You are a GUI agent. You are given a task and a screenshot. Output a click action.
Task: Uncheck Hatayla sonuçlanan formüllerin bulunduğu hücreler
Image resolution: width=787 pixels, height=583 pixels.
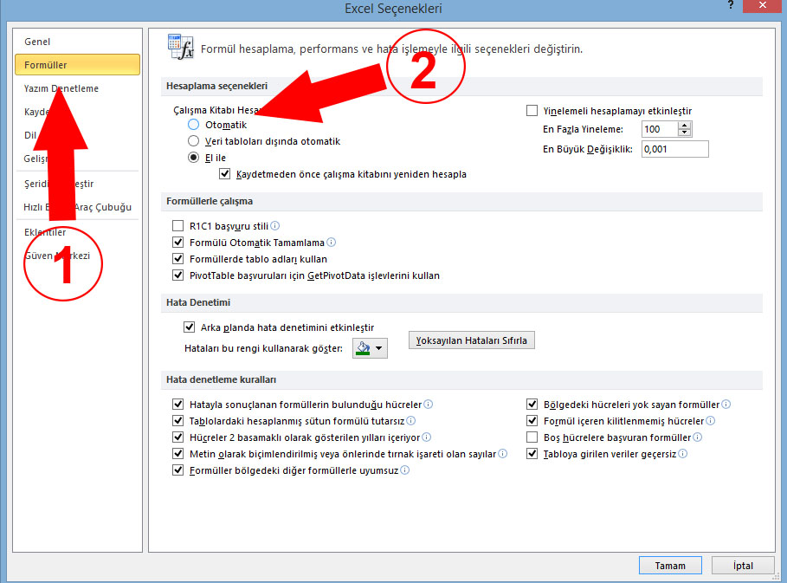point(177,405)
